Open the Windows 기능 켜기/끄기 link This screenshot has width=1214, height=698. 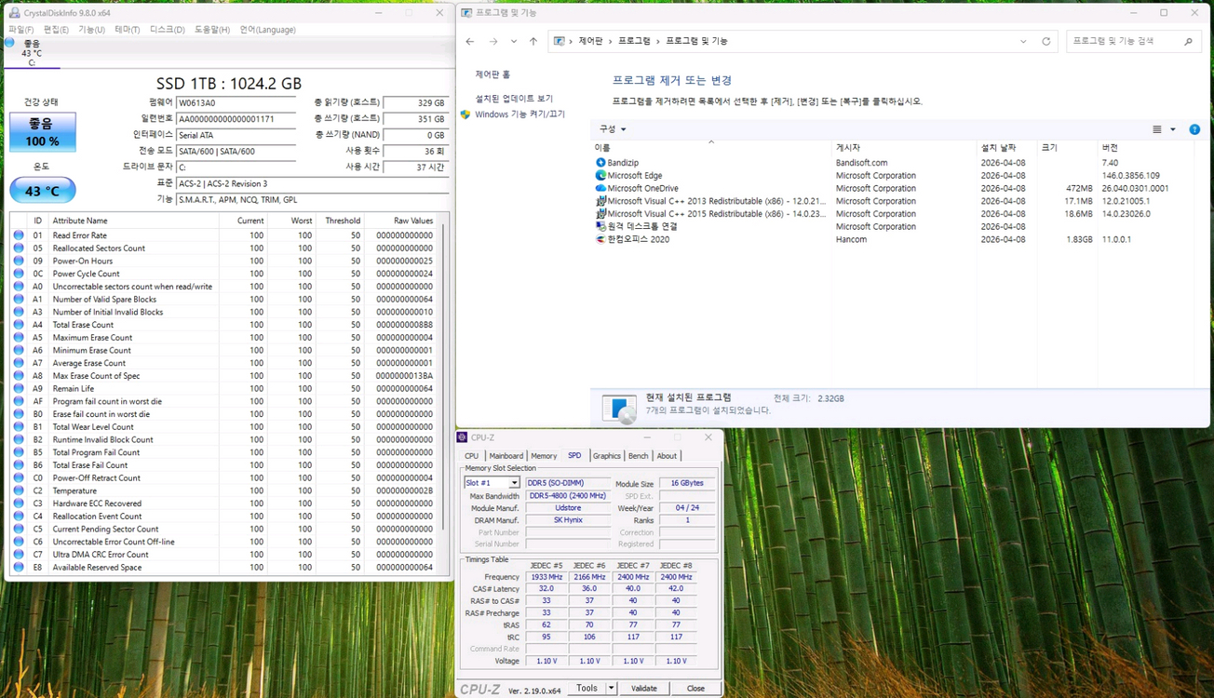(x=519, y=114)
